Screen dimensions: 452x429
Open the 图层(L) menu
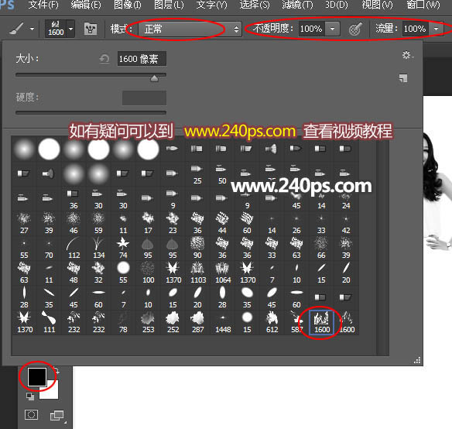169,5
